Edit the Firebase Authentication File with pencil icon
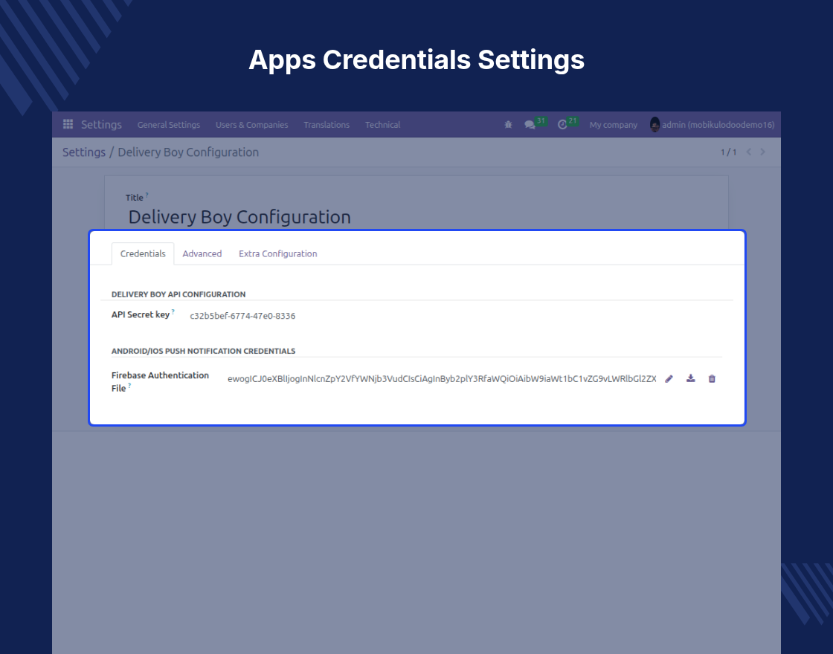Screen dimensions: 833x654 tap(669, 378)
